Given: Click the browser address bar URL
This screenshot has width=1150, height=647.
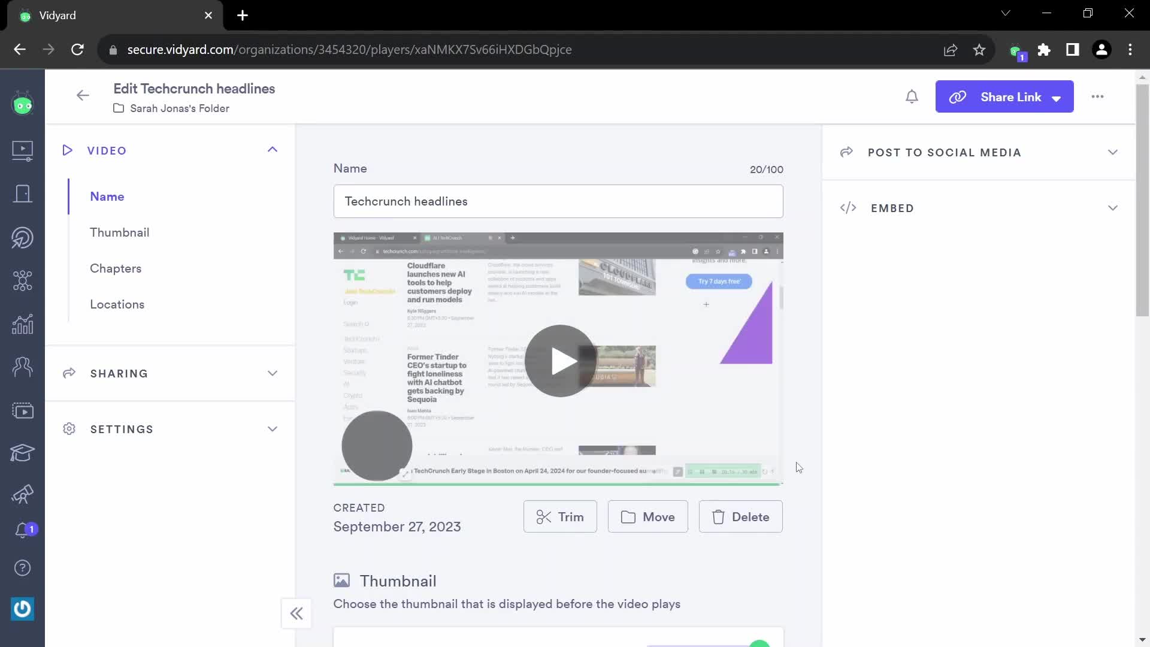Looking at the screenshot, I should [x=349, y=50].
